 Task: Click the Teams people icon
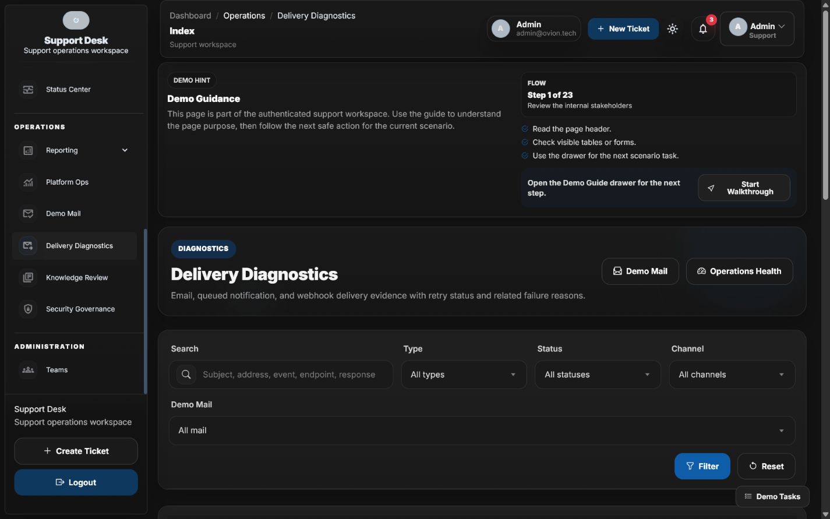tap(28, 370)
